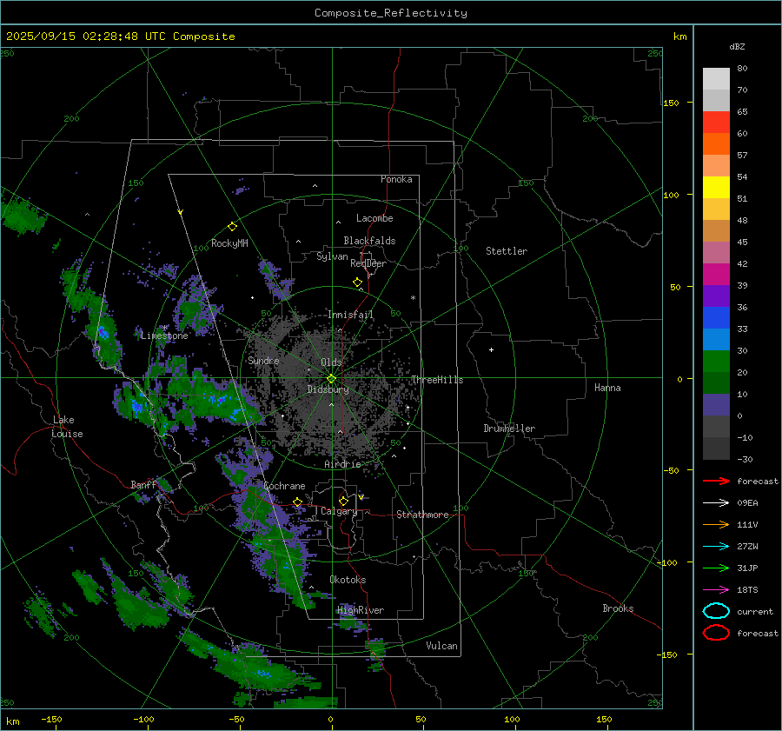
Task: Click the Blackfalds city label
Action: [369, 241]
